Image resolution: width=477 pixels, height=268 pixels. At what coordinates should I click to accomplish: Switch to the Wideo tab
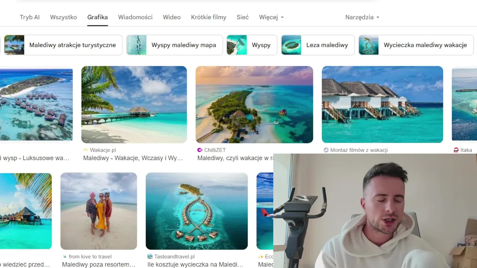172,17
